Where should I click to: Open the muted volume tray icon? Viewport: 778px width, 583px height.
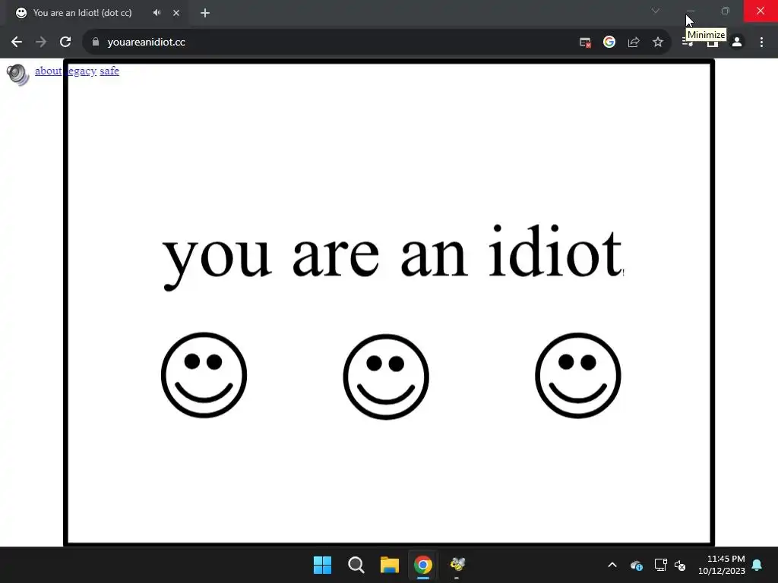[x=680, y=565]
